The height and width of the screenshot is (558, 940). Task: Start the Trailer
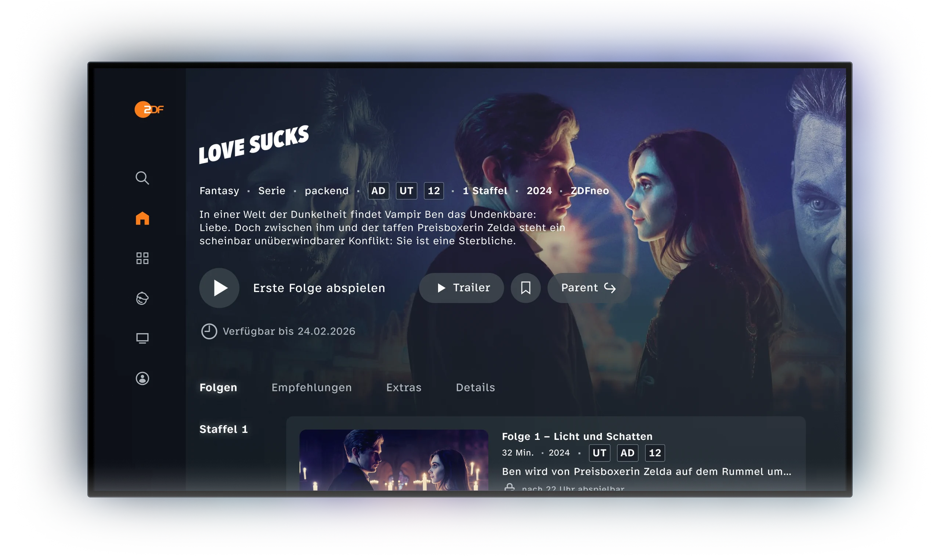462,288
